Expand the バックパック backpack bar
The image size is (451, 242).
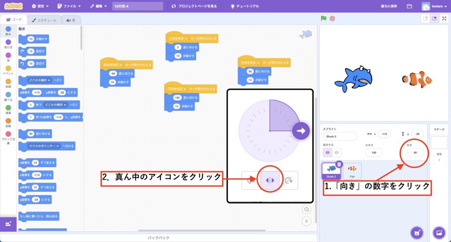[x=159, y=238]
